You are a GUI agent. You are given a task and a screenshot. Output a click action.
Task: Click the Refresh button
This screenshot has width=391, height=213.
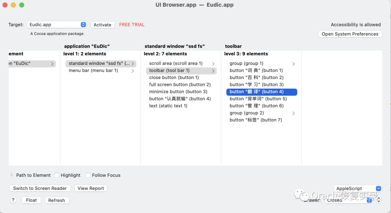pyautogui.click(x=56, y=200)
